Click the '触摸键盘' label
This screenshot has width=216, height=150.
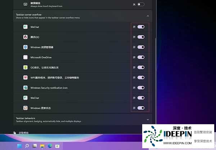pos(35,3)
